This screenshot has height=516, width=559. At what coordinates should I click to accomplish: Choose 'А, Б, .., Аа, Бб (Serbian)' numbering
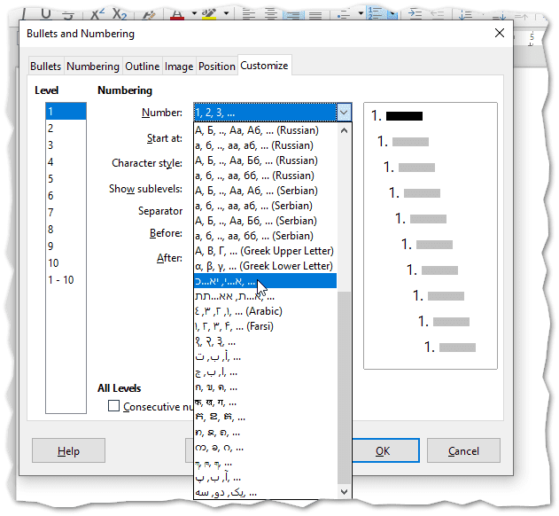pos(265,221)
